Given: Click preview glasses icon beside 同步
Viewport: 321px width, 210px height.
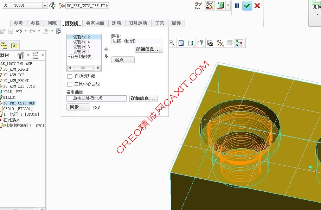Looking at the screenshot, I should click(96, 108).
